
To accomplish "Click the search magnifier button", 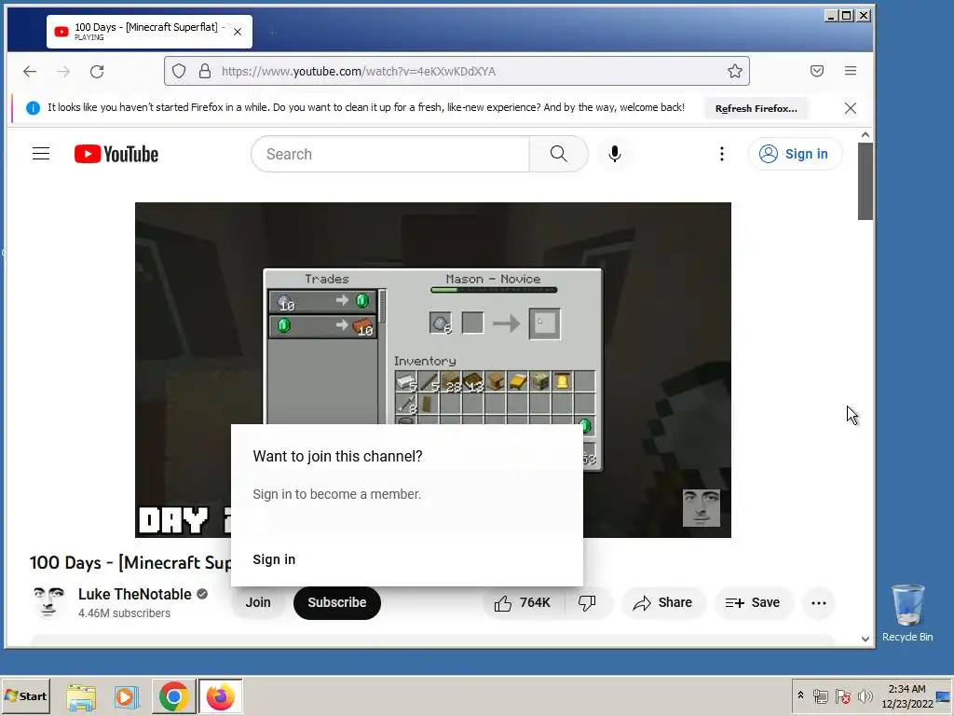I will point(559,154).
